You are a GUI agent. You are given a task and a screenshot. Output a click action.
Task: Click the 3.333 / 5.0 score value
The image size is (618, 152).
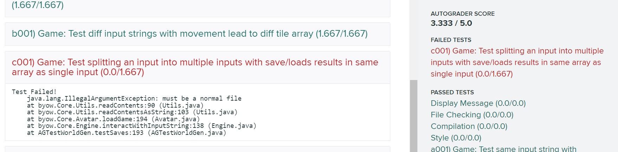point(451,23)
